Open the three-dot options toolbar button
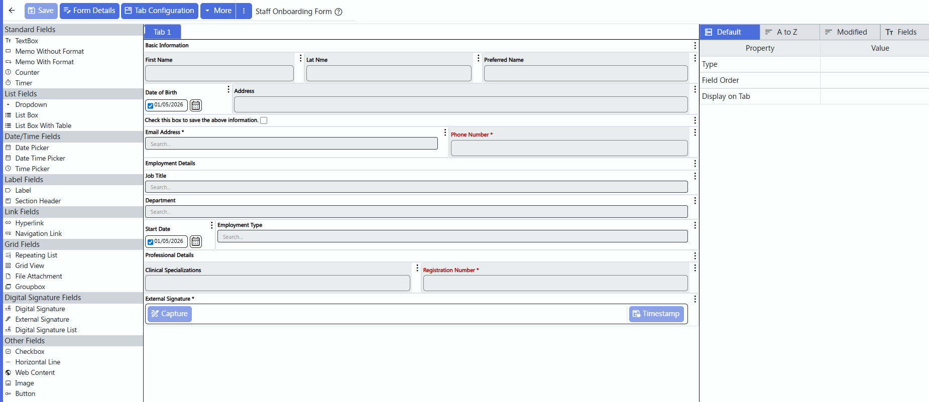The height and width of the screenshot is (402, 929). coord(244,11)
